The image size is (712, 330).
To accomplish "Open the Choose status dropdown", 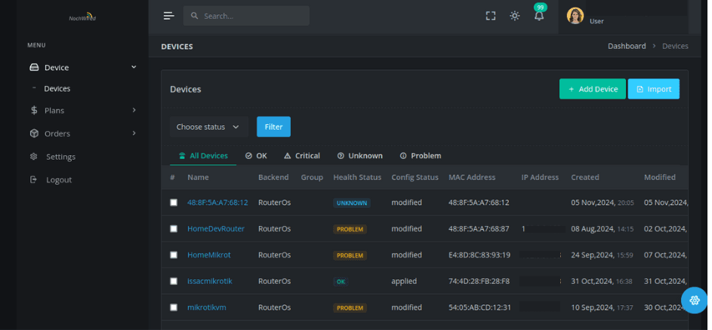I will click(209, 127).
